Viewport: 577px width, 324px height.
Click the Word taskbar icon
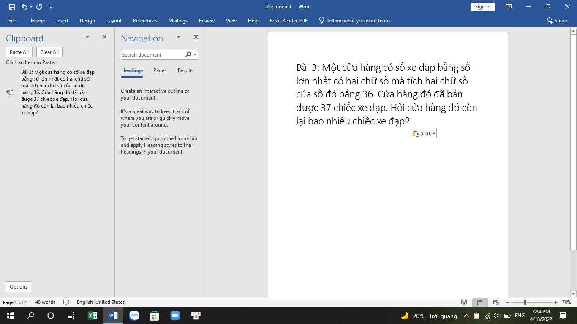tap(113, 316)
